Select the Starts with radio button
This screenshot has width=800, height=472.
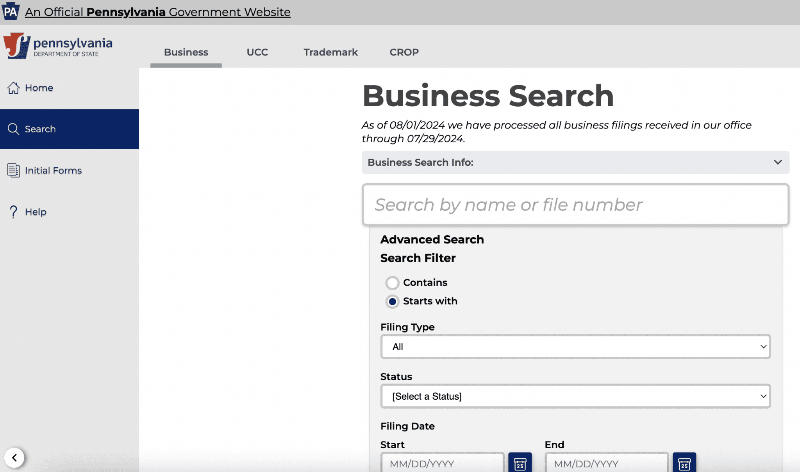coord(392,301)
